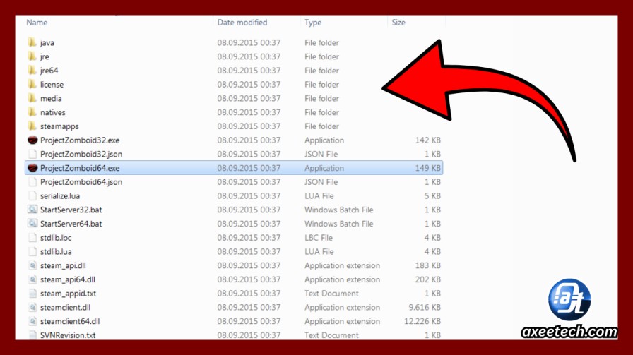Click the jre folder icon
The width and height of the screenshot is (633, 355).
pos(32,56)
